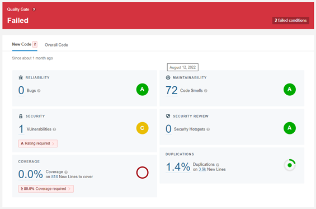316x209 pixels.
Task: Open the A Rating required condition
Action: [38, 143]
